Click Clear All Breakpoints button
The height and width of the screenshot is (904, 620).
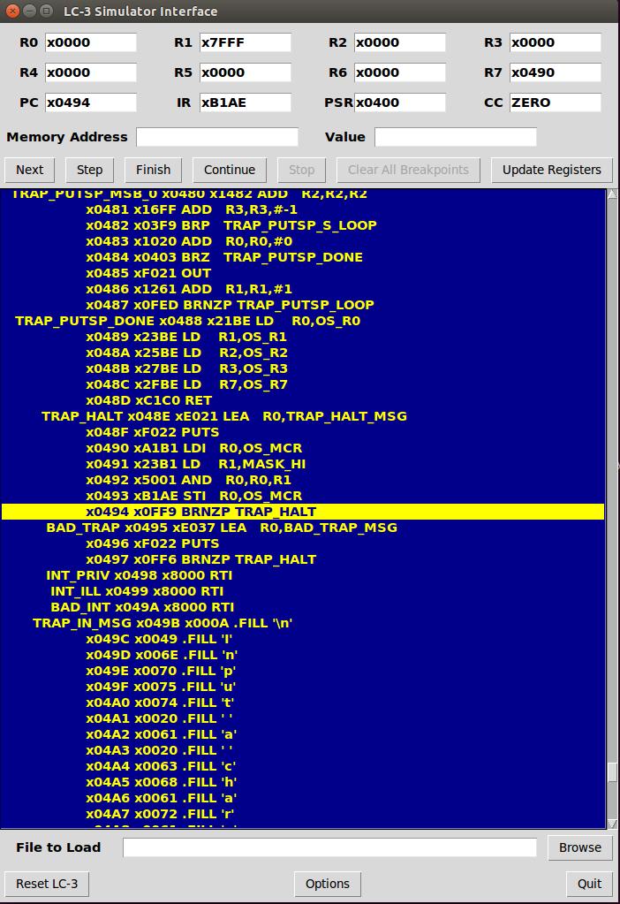[408, 170]
